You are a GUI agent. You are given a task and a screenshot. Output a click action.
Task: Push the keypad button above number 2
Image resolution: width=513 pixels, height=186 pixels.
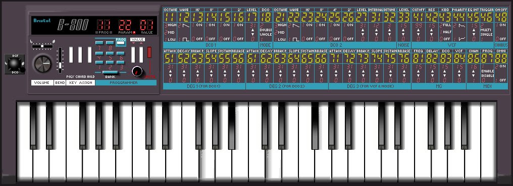click(x=110, y=62)
